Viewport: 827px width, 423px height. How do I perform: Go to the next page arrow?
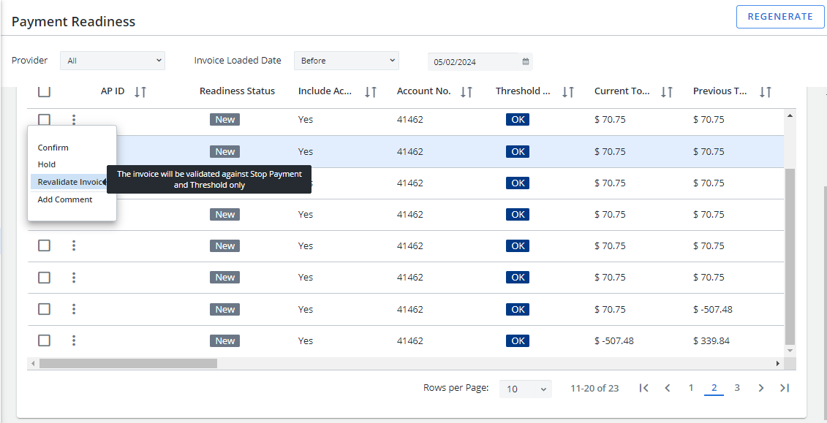pos(760,388)
